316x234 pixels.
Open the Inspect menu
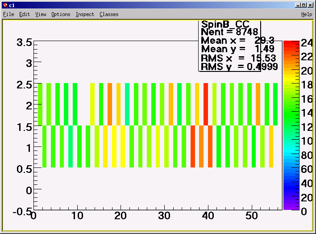[x=85, y=14]
